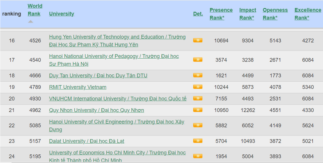Click details arrow for Dalat University
The height and width of the screenshot is (163, 323).
coord(197,141)
